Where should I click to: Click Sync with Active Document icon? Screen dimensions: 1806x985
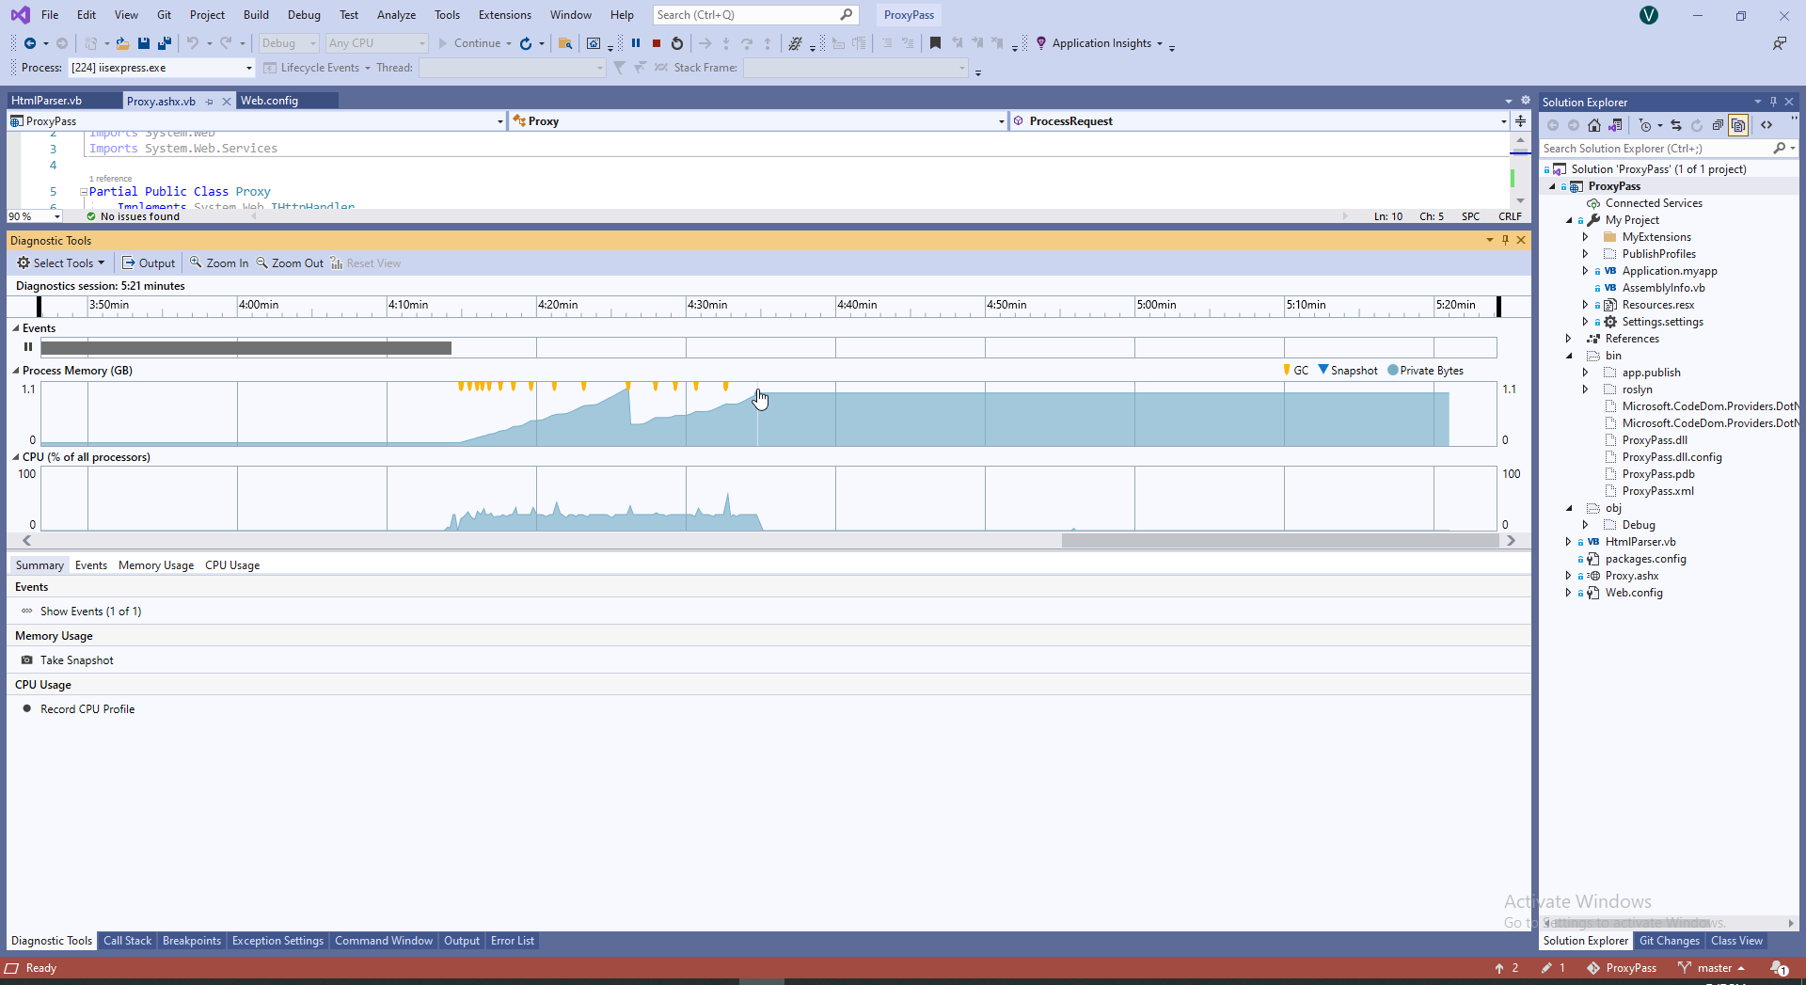tap(1676, 125)
